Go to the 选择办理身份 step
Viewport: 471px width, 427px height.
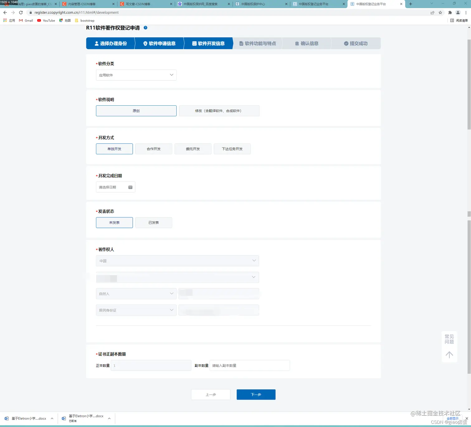point(111,43)
